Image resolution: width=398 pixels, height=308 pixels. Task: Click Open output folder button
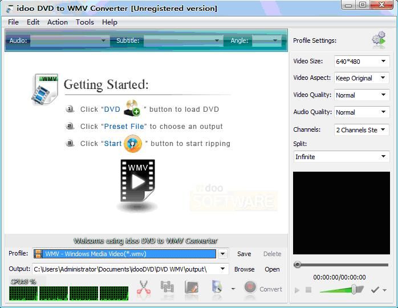point(272,269)
